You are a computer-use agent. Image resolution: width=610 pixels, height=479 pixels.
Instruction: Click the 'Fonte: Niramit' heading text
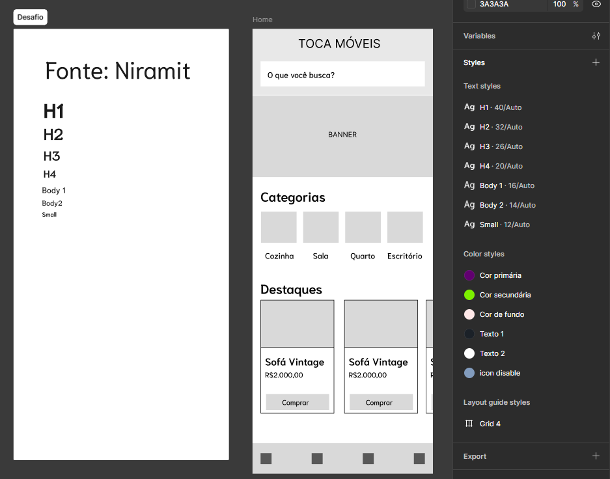[x=117, y=71]
